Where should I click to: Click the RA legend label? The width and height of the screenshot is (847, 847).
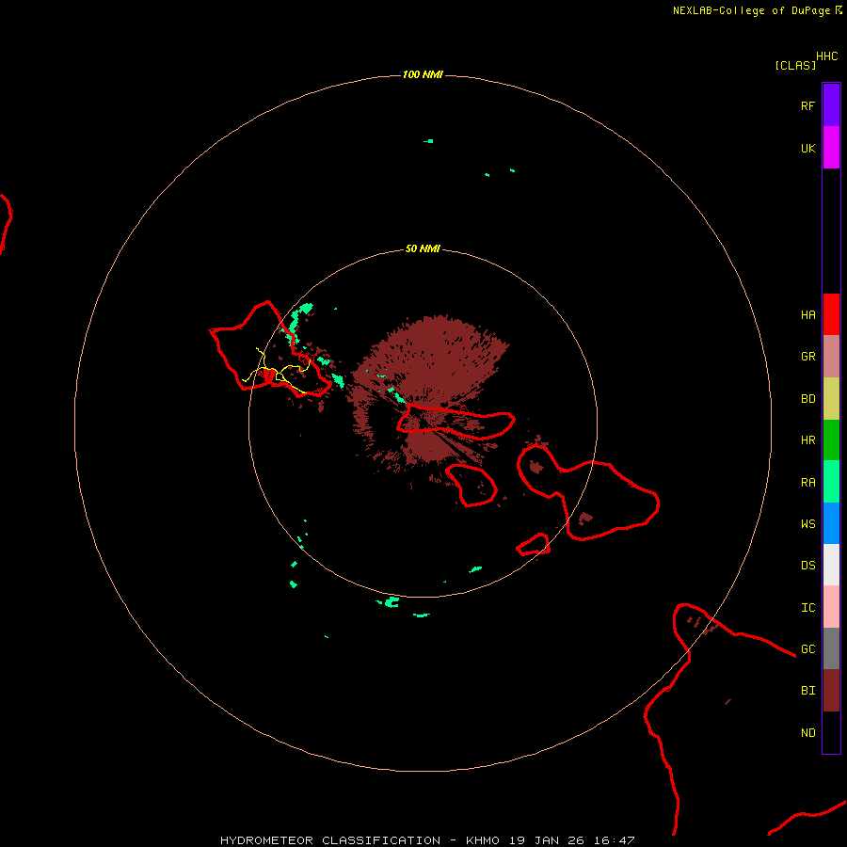tap(807, 482)
